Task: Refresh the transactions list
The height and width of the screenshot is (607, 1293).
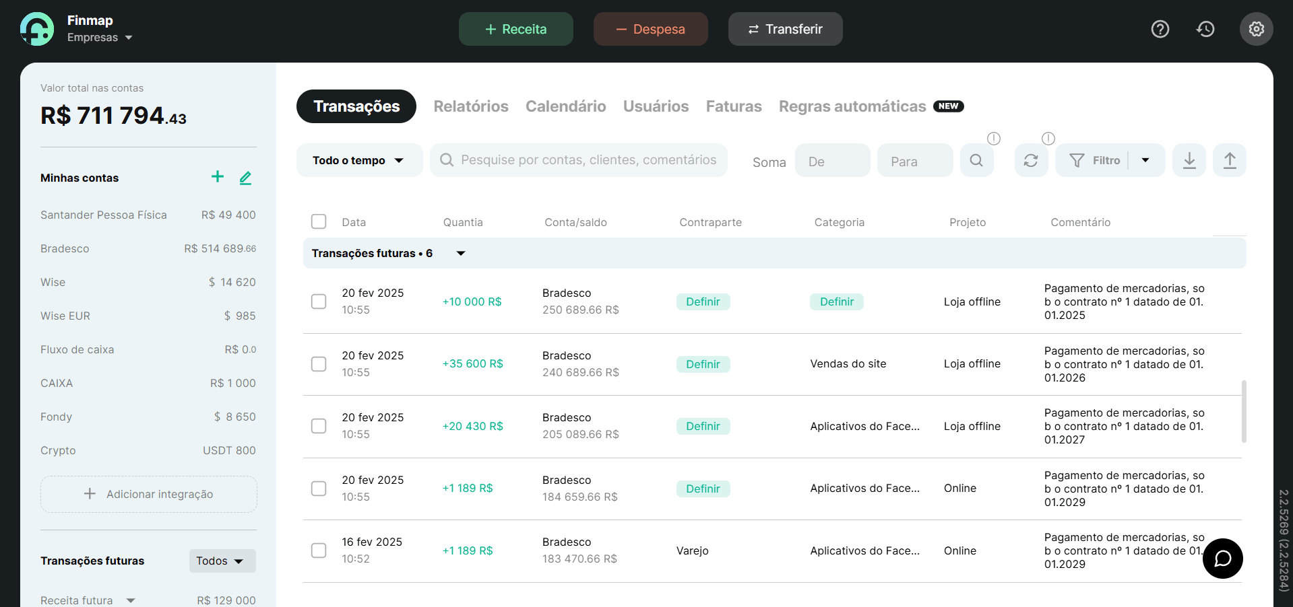Action: coord(1031,160)
